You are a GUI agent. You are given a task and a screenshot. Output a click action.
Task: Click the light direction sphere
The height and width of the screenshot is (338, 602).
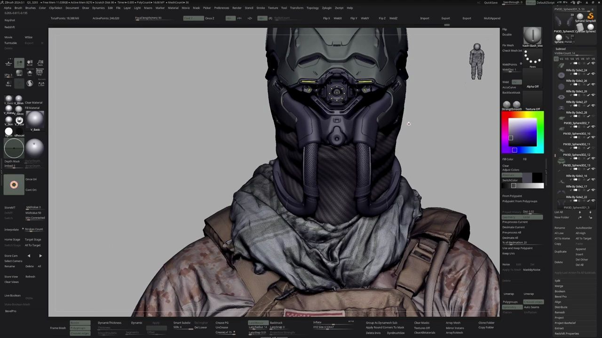[34, 147]
